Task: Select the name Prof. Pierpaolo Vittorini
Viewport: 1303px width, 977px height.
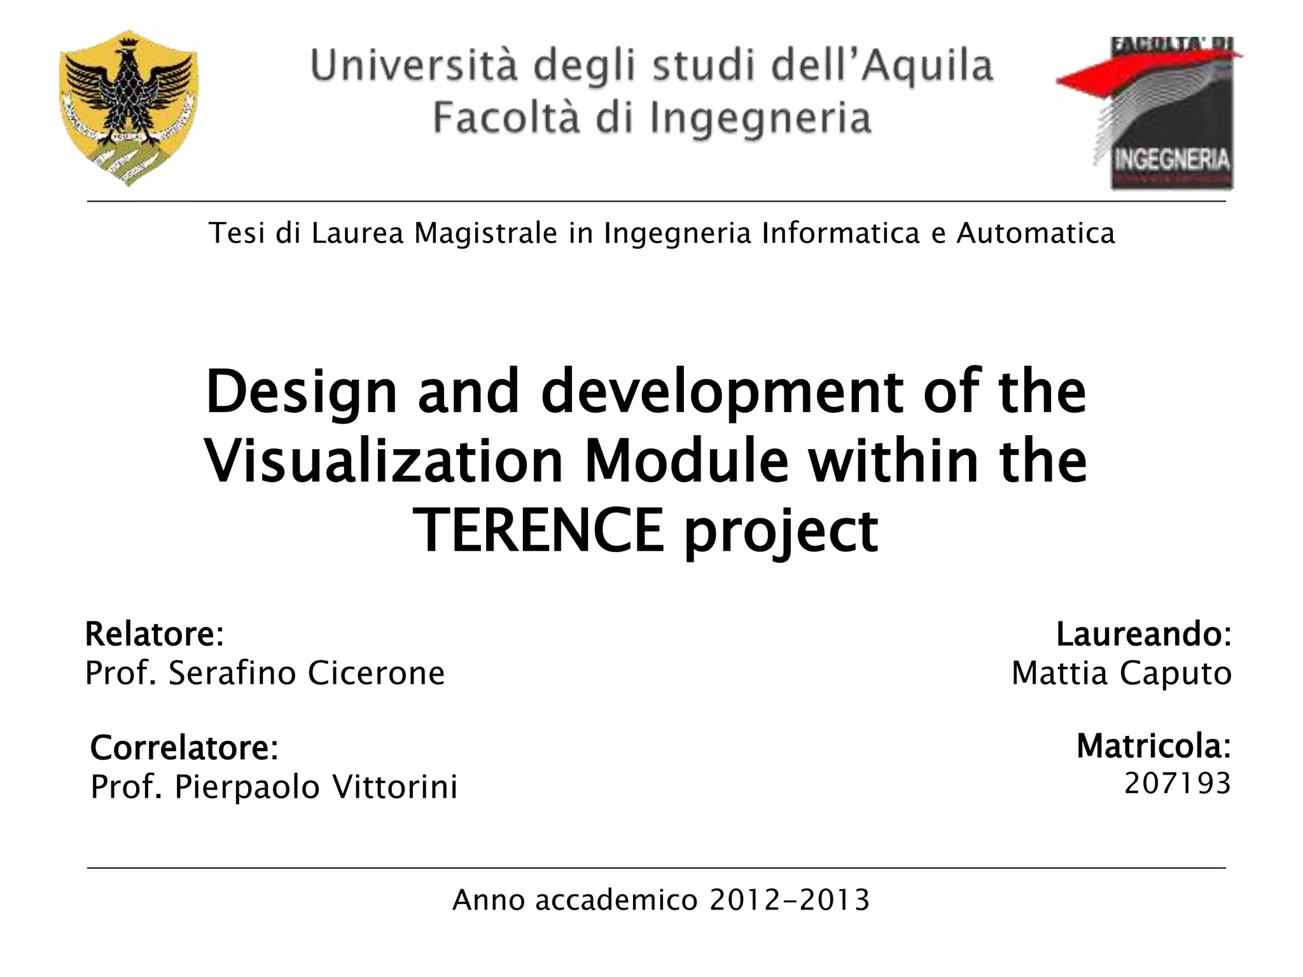Action: pos(274,787)
